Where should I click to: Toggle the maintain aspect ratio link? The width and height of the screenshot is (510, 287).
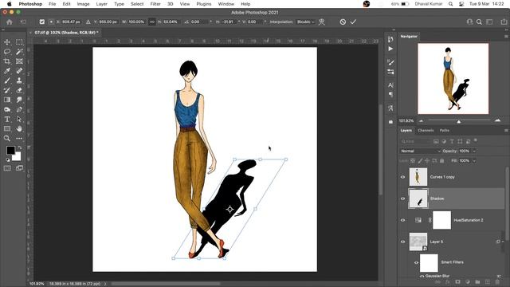[152, 22]
